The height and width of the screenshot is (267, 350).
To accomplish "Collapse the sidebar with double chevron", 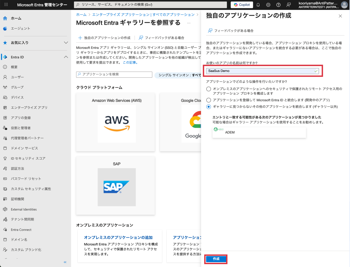I will click(65, 262).
